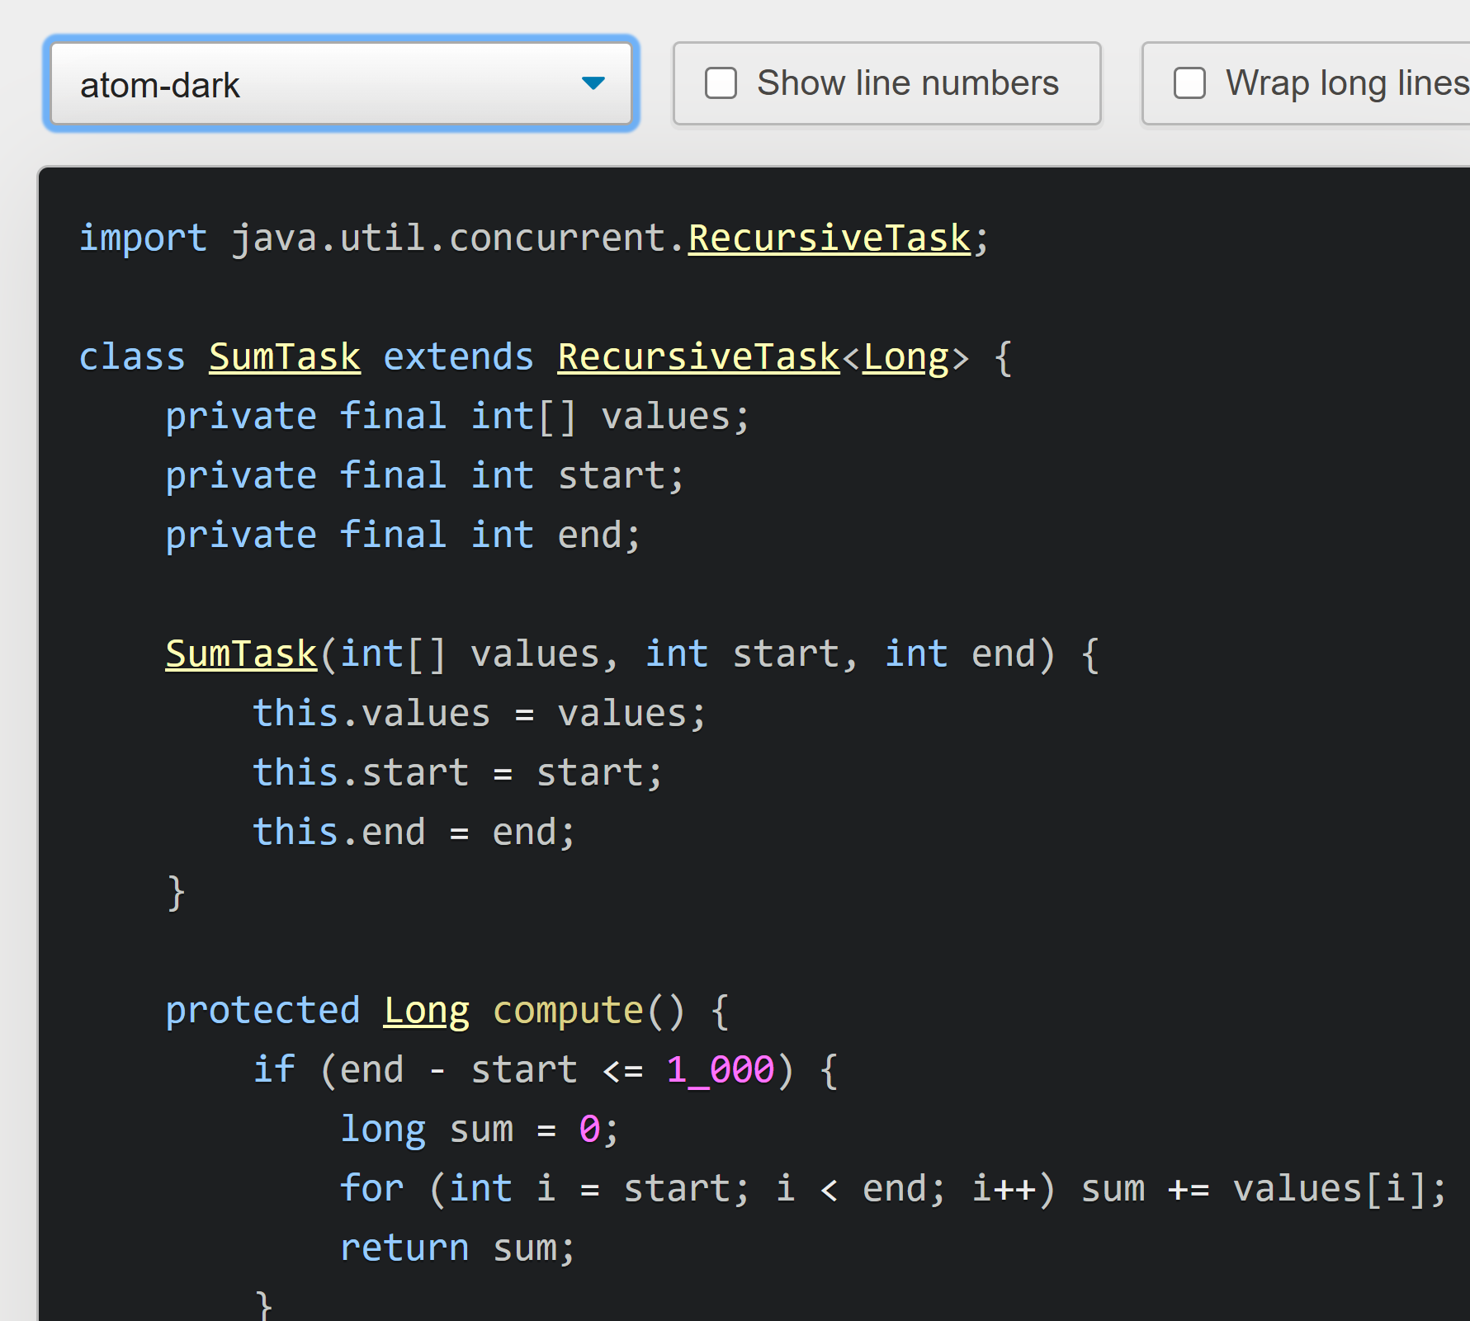1470x1321 pixels.
Task: Click 'this.end = end;' line
Action: 414,833
